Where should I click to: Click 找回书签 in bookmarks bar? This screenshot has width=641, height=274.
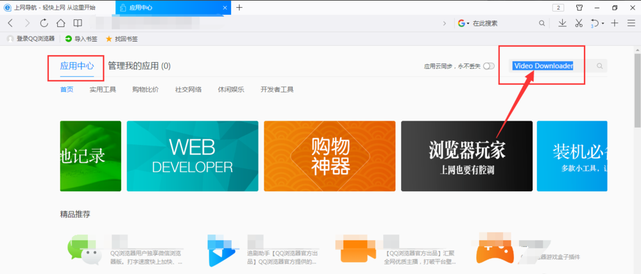[122, 39]
